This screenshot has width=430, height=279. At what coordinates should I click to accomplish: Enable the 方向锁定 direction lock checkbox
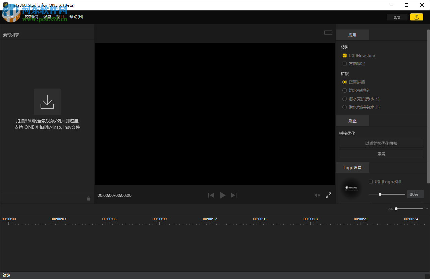[344, 63]
